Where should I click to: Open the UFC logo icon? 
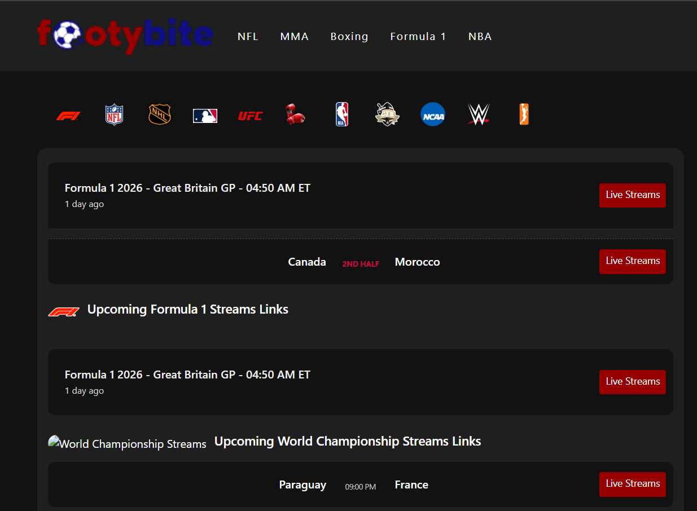tap(250, 116)
